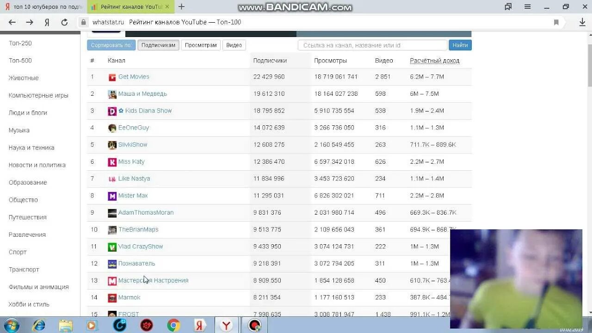592x333 pixels.
Task: Click the Vlad CrazyShow channel avatar
Action: point(112,247)
